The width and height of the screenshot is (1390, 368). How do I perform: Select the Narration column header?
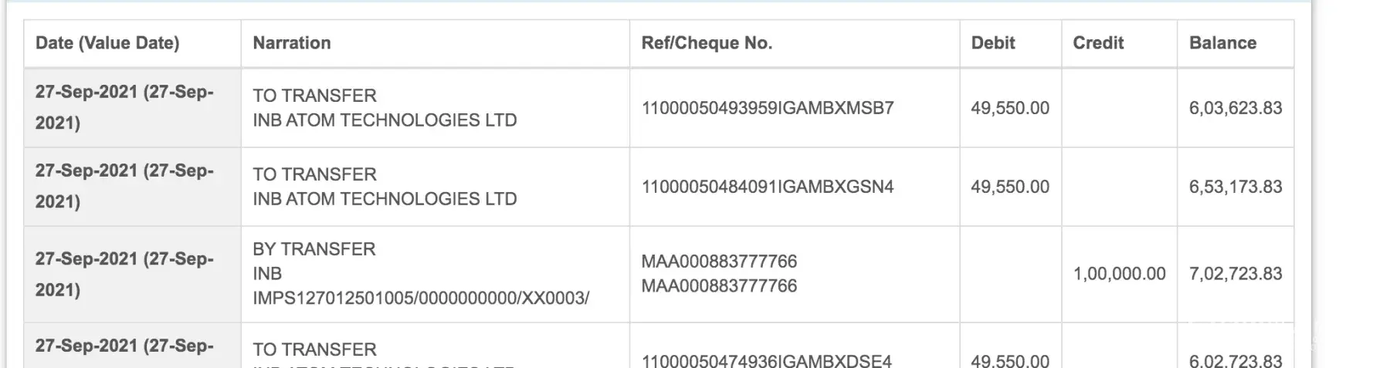pyautogui.click(x=292, y=43)
